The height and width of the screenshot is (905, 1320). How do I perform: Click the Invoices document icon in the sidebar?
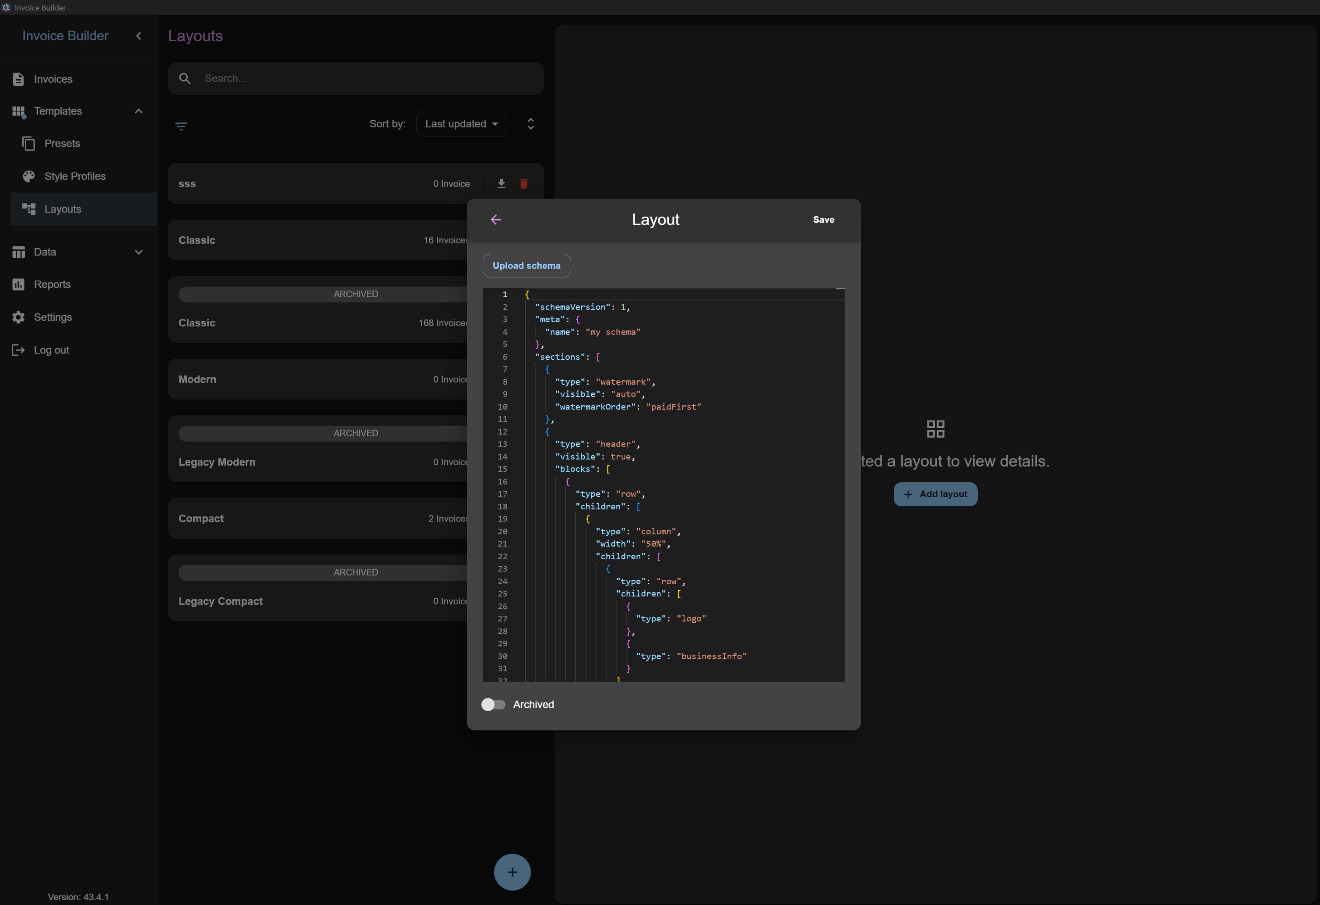(18, 79)
